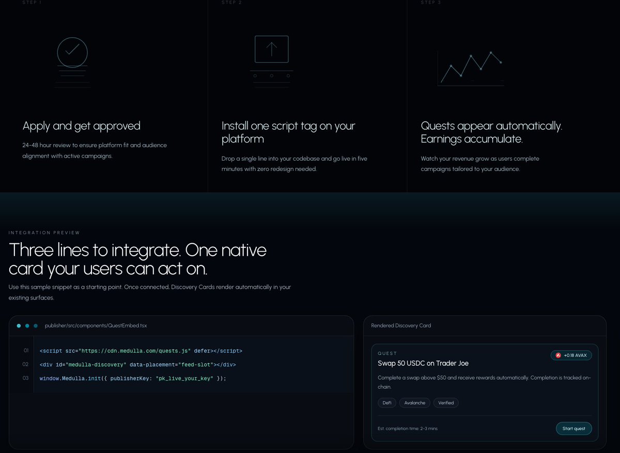Viewport: 620px width, 453px height.
Task: Click the earnings line chart illustration
Action: pyautogui.click(x=470, y=68)
